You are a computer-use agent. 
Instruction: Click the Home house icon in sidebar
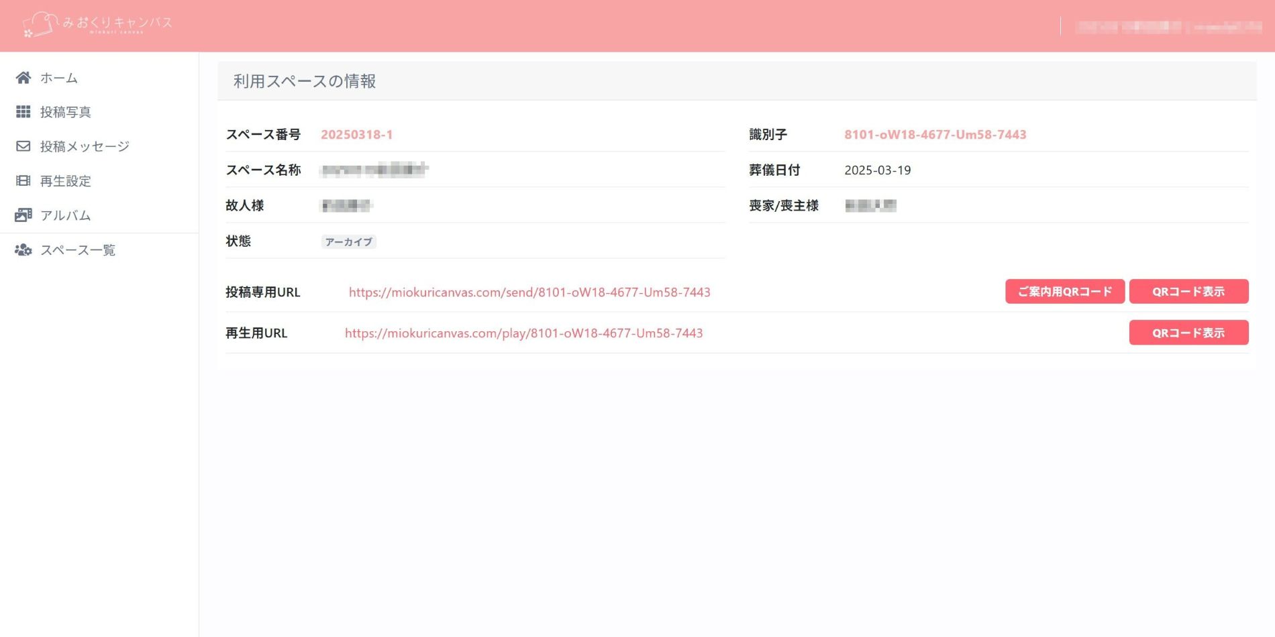tap(23, 78)
